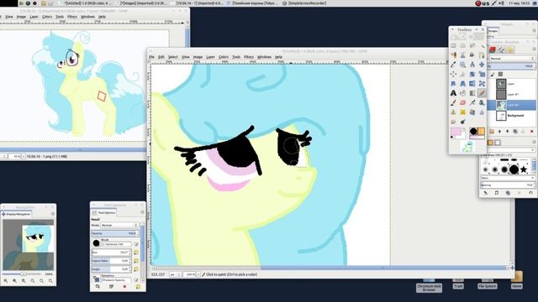Viewport: 538px width, 302px height.
Task: Adjust Opacity slider in Tool Options
Action: (x=115, y=233)
